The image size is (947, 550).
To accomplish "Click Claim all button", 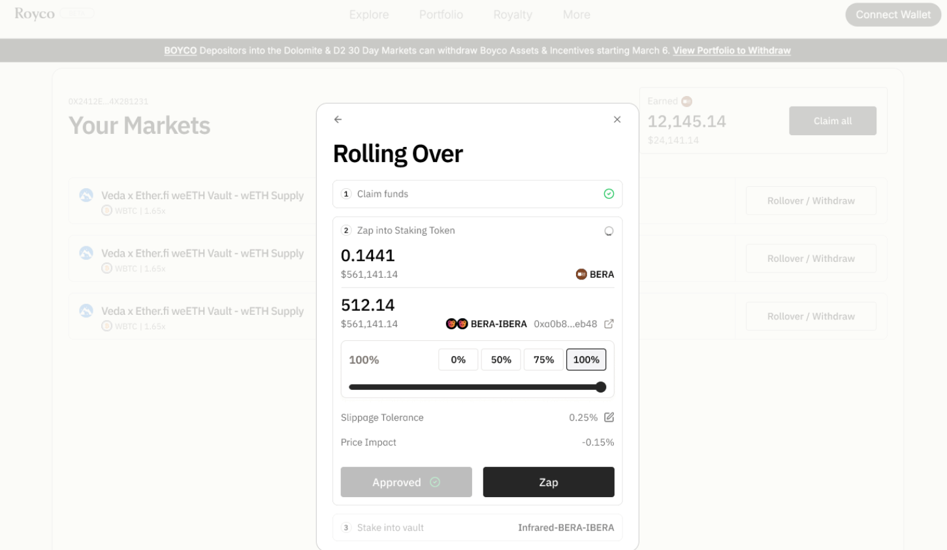I will tap(833, 121).
